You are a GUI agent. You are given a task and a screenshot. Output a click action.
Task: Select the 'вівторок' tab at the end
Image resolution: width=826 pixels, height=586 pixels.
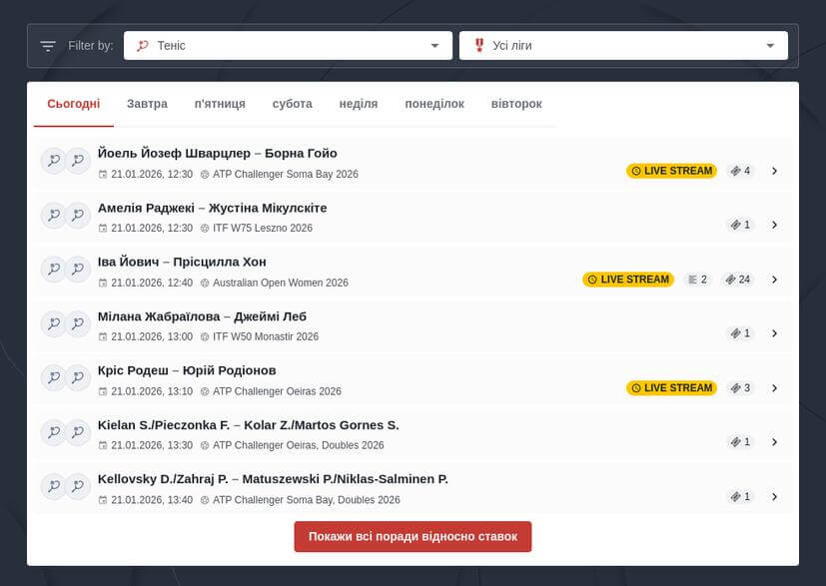click(x=515, y=103)
